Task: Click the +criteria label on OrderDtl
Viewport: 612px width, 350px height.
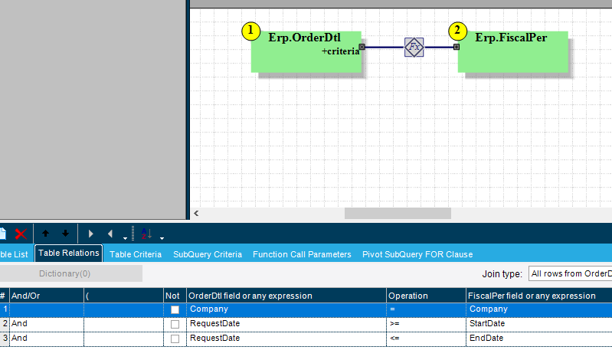Action: pyautogui.click(x=340, y=51)
